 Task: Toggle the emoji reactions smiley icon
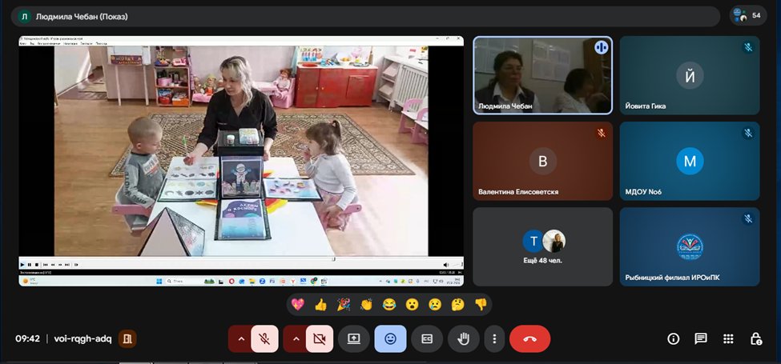point(390,338)
